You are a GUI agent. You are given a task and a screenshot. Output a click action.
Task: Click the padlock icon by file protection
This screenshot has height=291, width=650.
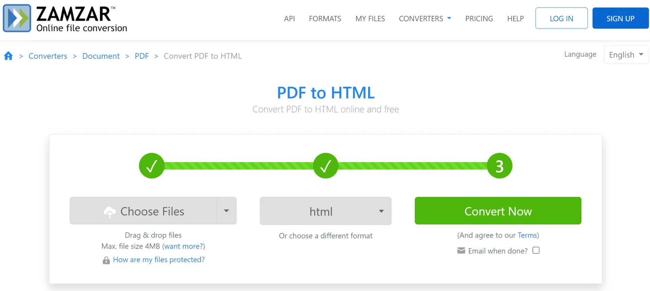point(106,260)
